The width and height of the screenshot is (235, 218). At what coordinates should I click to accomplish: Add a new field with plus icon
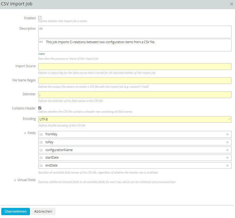25,133
